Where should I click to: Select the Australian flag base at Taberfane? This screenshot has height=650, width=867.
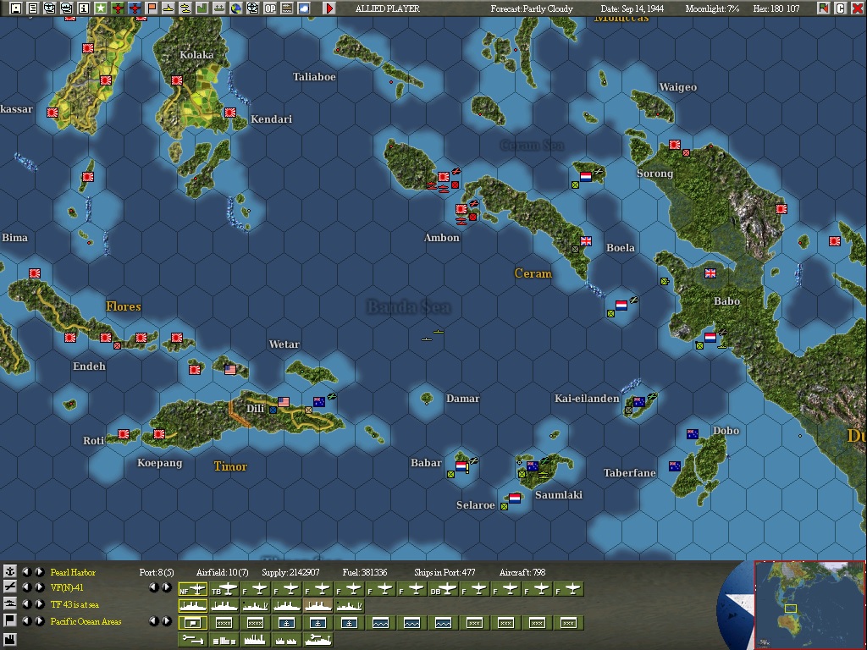(x=675, y=466)
